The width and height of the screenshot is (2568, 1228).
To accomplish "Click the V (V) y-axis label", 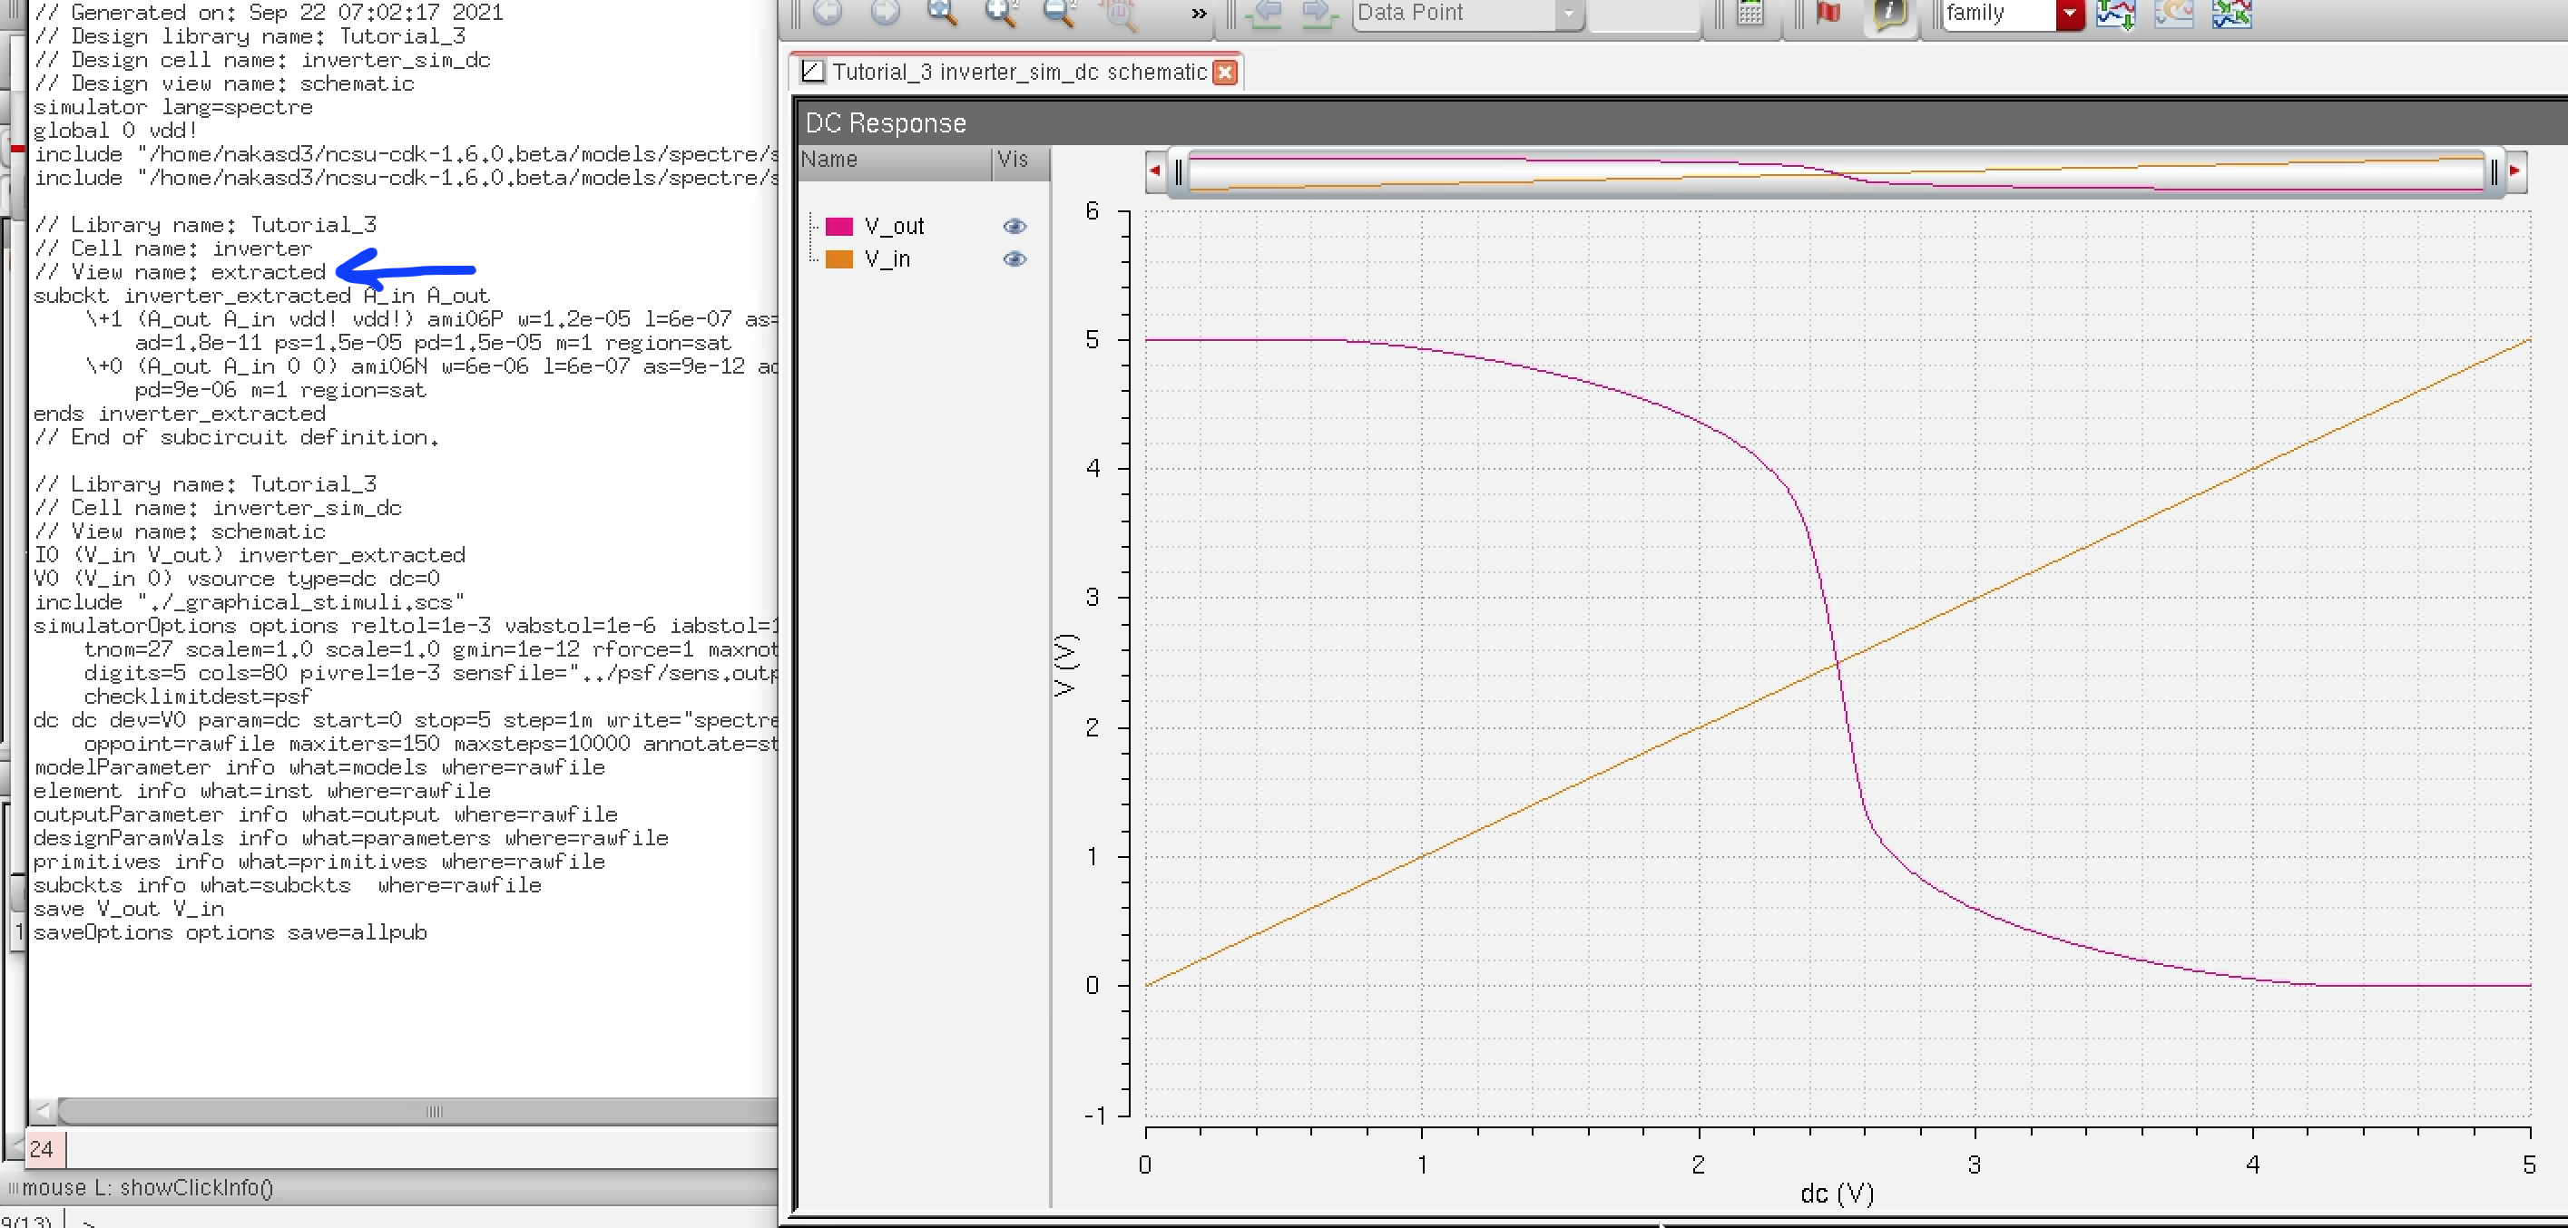I will 1065,664.
